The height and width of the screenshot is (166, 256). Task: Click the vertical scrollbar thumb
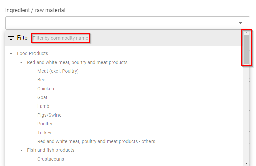tap(247, 50)
